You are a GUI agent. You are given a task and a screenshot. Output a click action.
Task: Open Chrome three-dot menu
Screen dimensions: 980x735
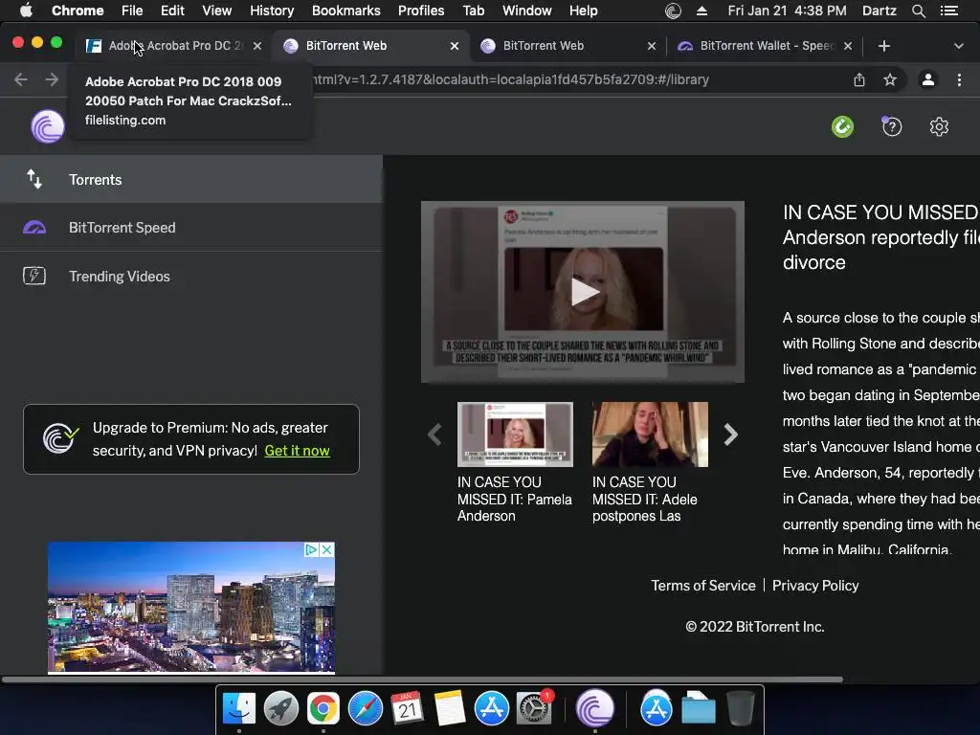click(x=959, y=79)
